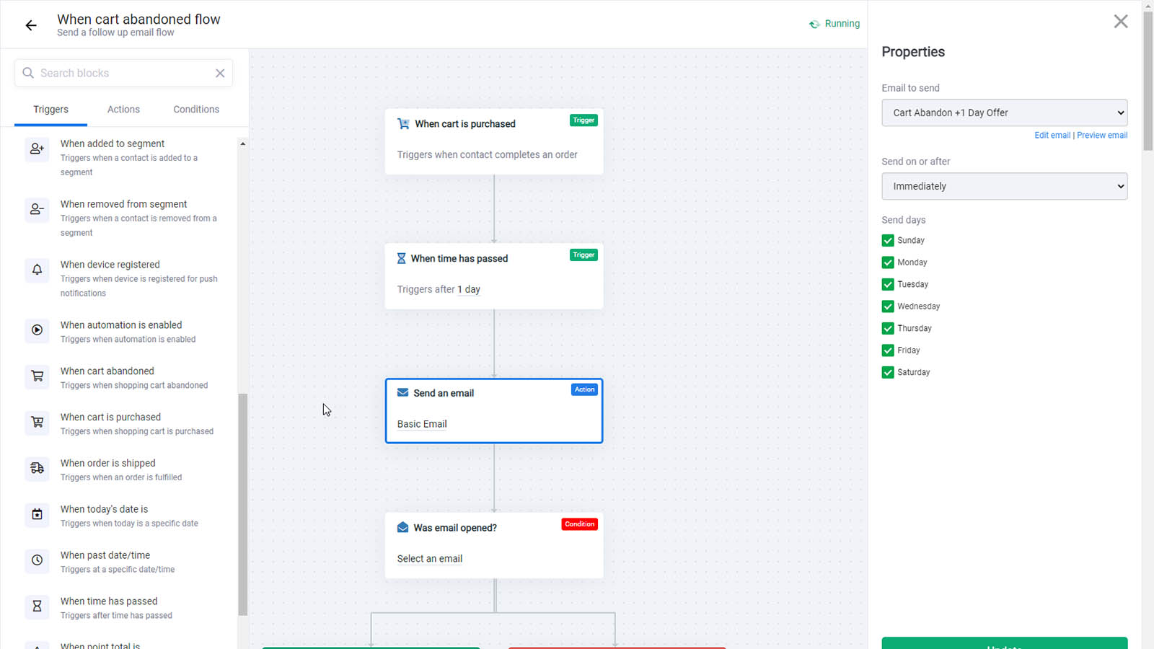The height and width of the screenshot is (649, 1154).
Task: Switch to the Actions tab
Action: (123, 110)
